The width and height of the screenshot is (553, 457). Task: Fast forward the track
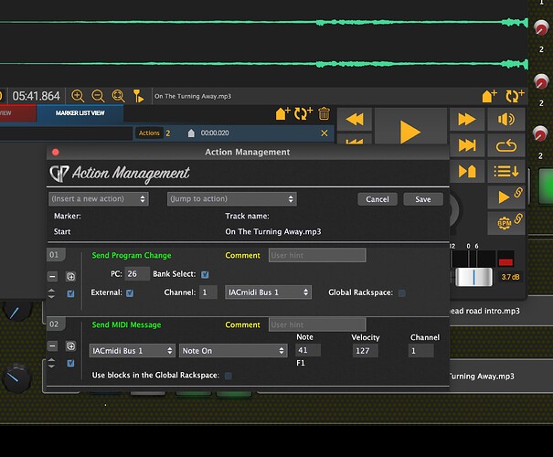coord(466,119)
